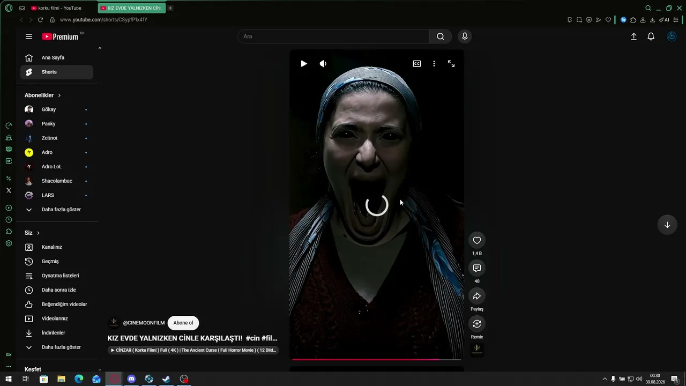Add page to bookmarks with heart icon
Screen dimensions: 686x386
pos(608,20)
